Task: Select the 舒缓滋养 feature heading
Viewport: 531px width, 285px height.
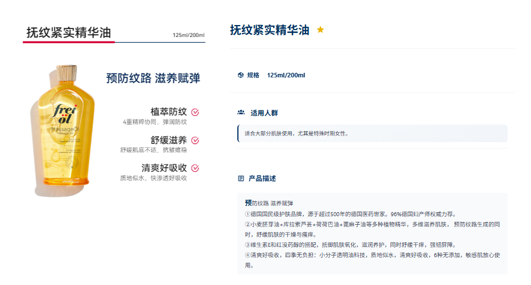Action: pos(168,140)
